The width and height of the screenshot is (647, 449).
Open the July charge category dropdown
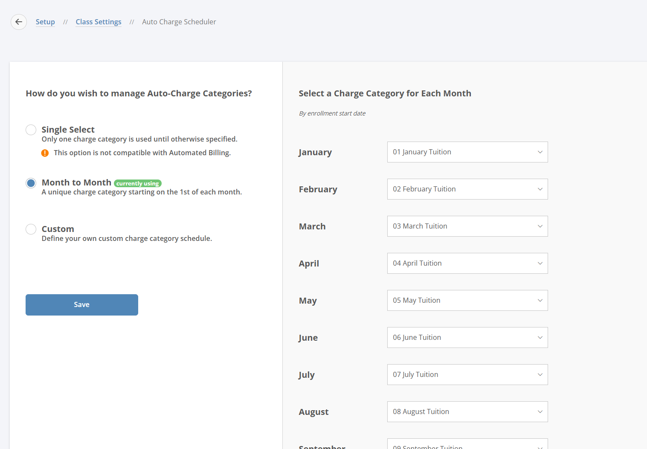(467, 375)
